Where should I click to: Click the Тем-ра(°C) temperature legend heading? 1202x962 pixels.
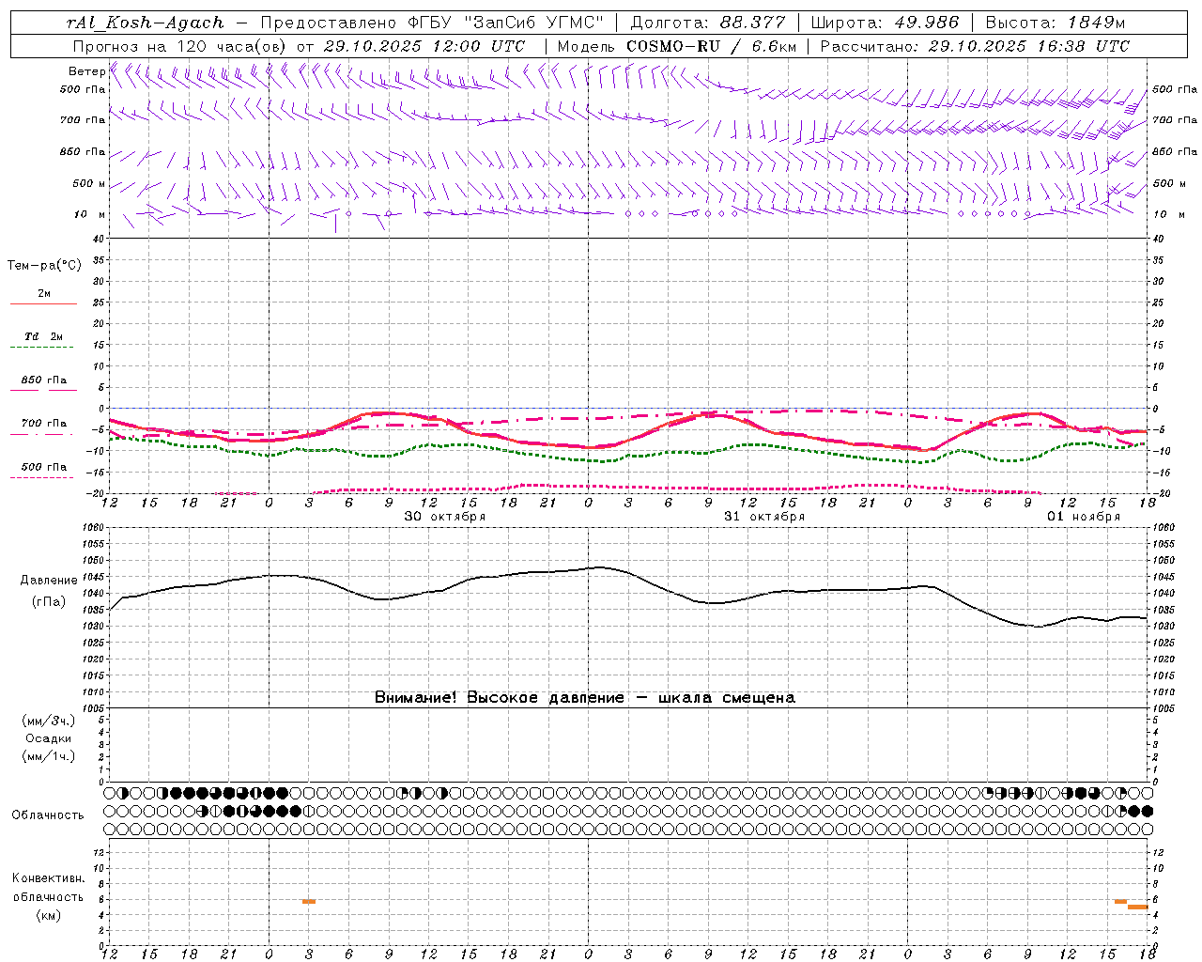pyautogui.click(x=44, y=266)
